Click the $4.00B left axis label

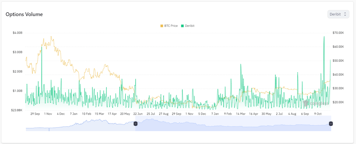[17, 33]
